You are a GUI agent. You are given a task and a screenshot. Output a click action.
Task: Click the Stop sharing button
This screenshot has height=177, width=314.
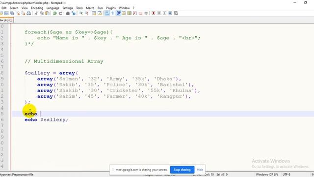coord(182,170)
